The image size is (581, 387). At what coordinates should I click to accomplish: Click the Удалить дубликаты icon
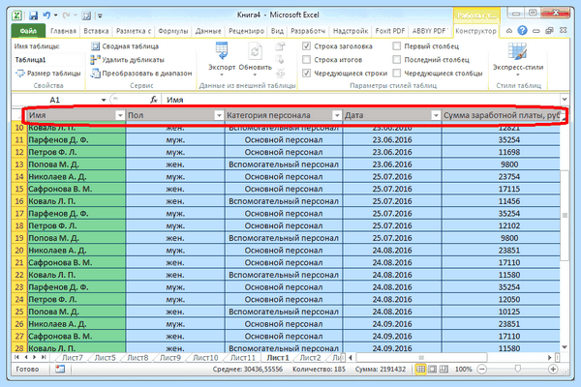tap(96, 60)
